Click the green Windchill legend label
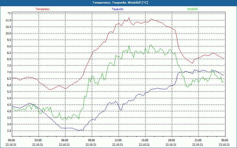This screenshot has height=148, width=237. (192, 9)
